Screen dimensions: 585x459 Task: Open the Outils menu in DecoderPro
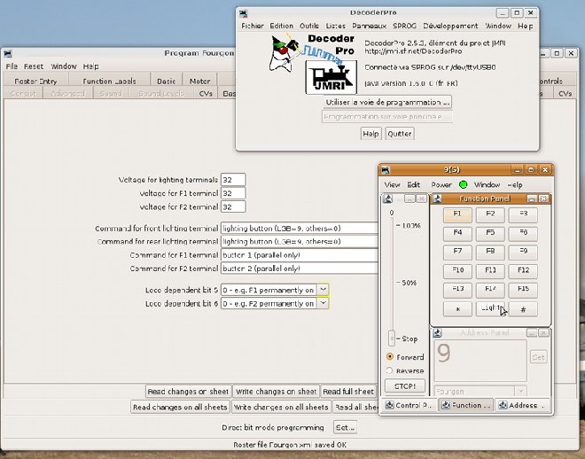click(x=309, y=26)
